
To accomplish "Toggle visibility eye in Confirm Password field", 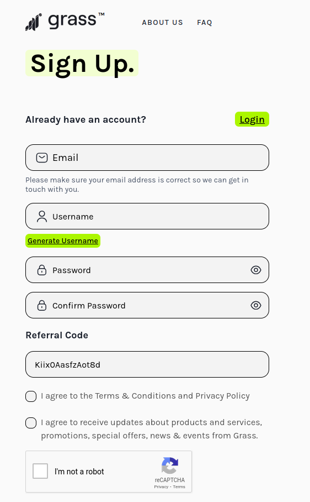I will [256, 305].
